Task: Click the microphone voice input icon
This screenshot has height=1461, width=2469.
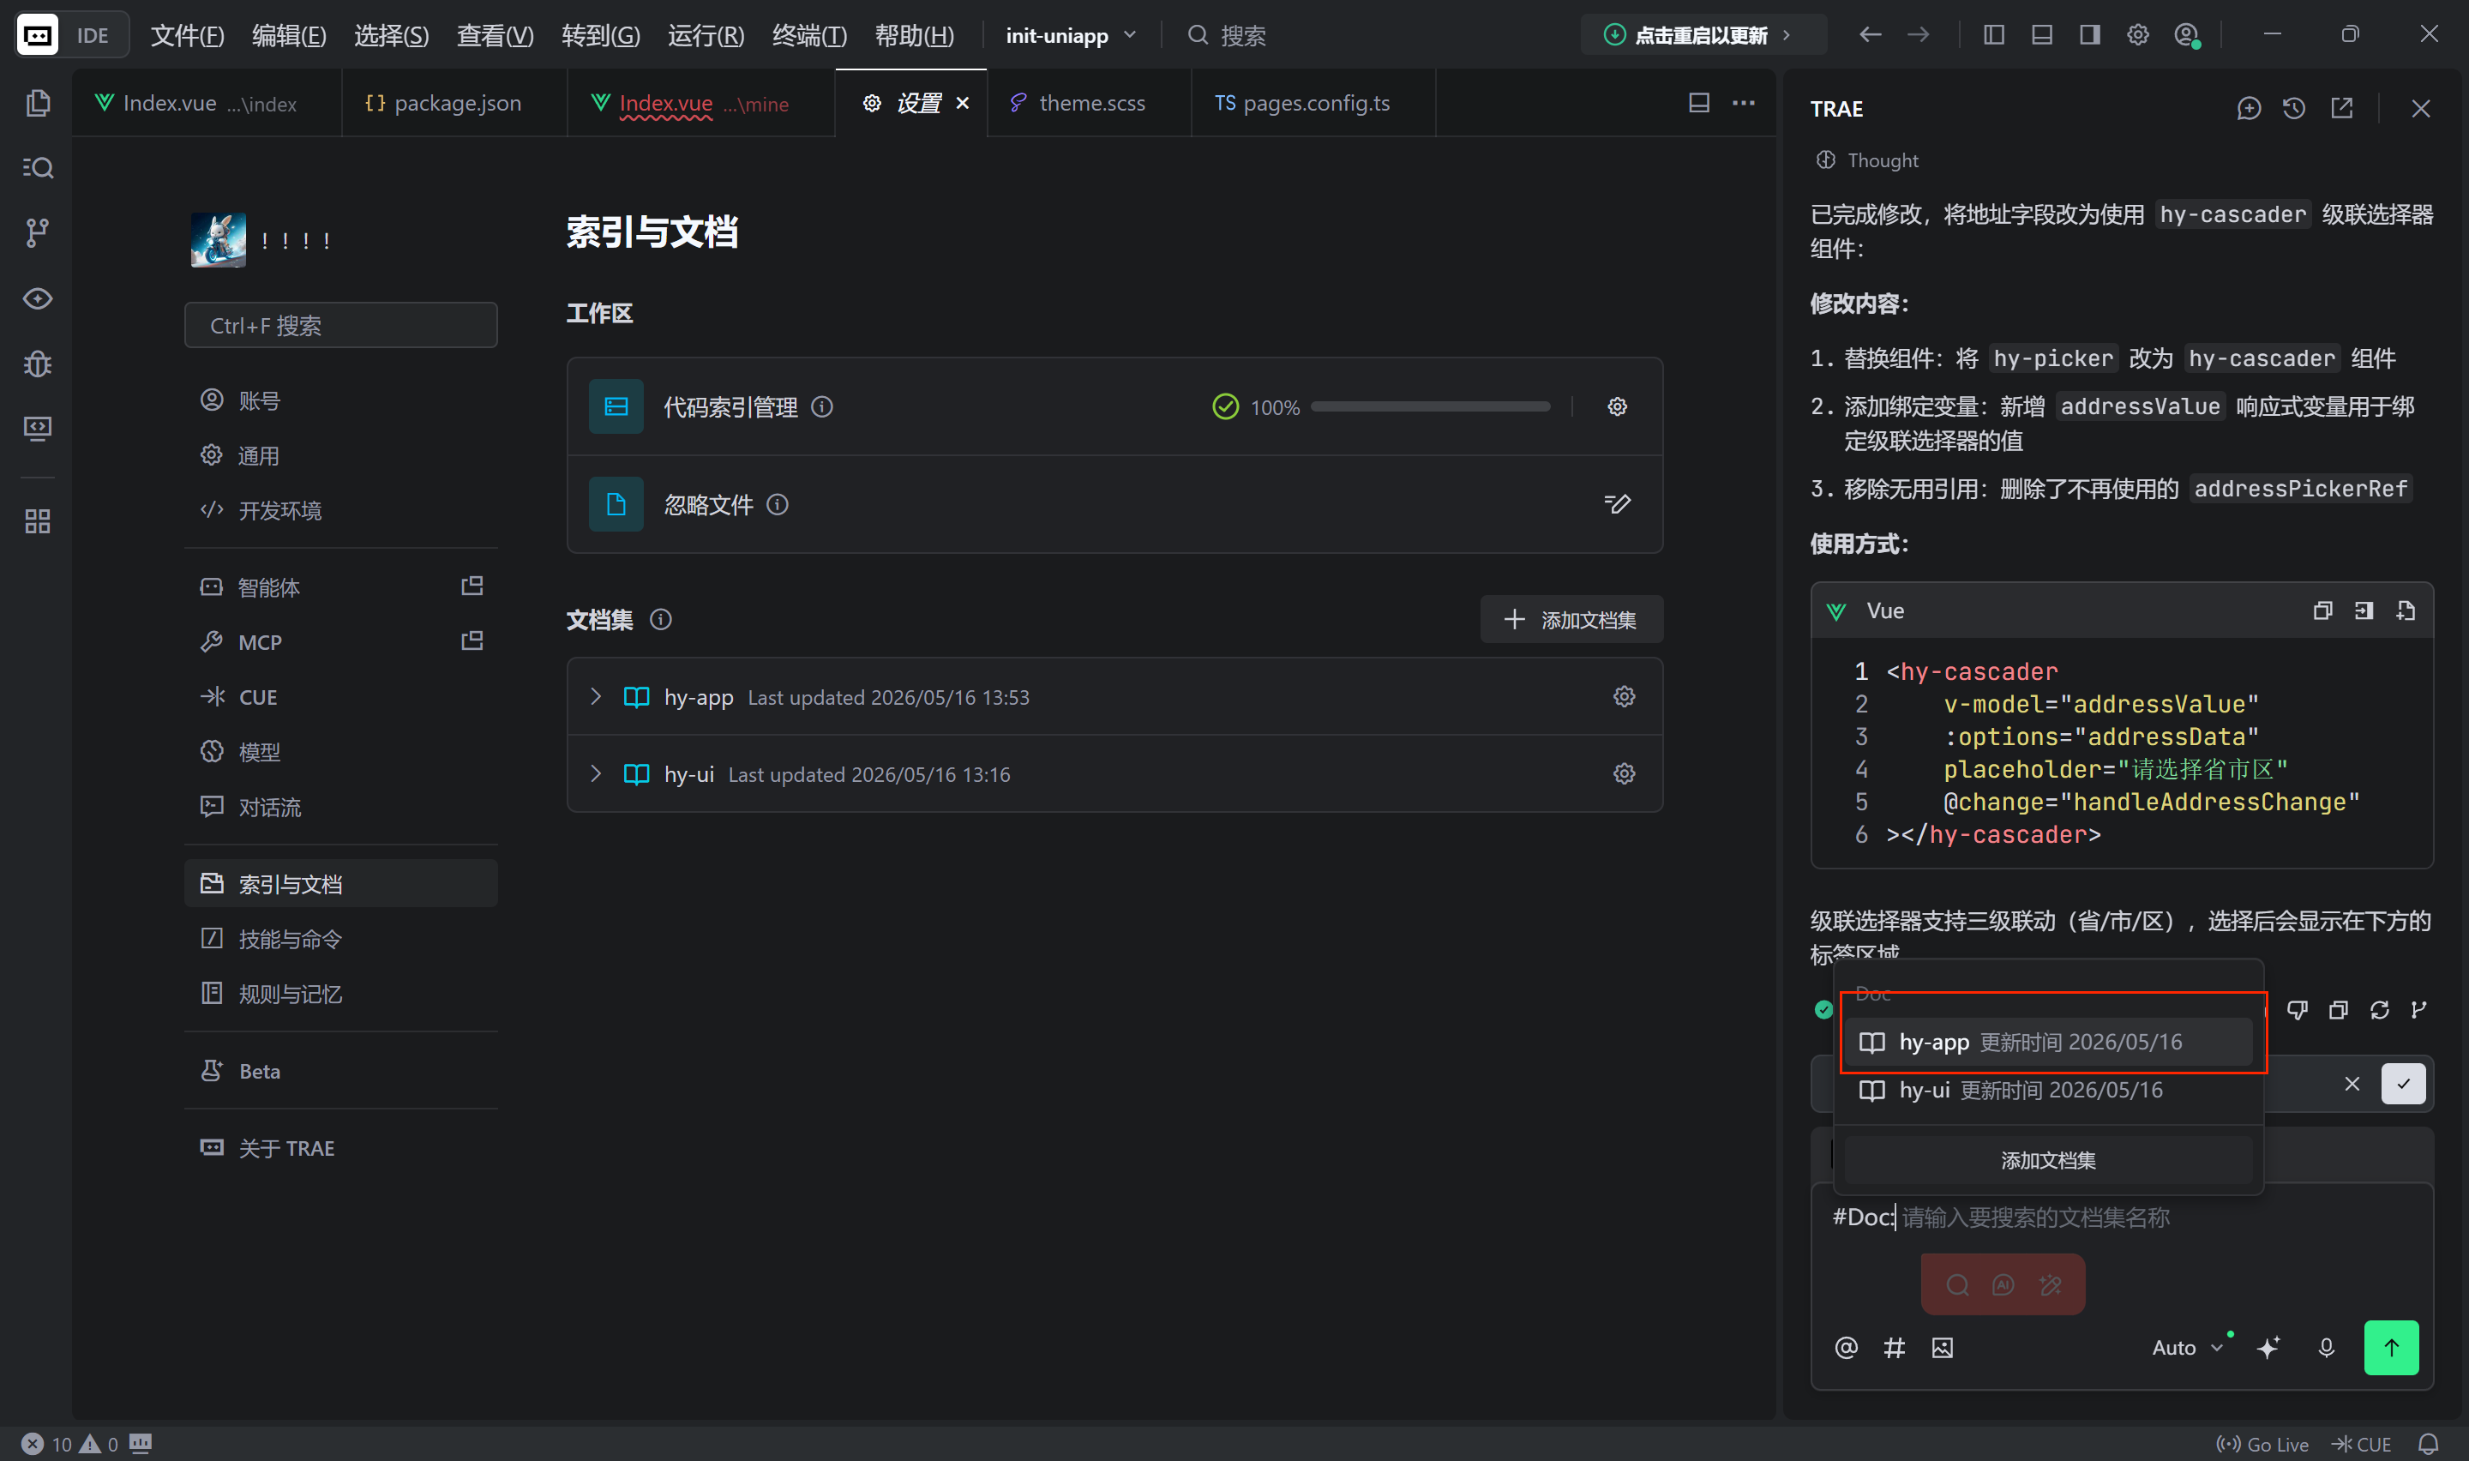Action: pyautogui.click(x=2327, y=1347)
